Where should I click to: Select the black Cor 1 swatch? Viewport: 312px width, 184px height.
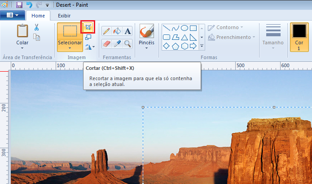point(299,31)
